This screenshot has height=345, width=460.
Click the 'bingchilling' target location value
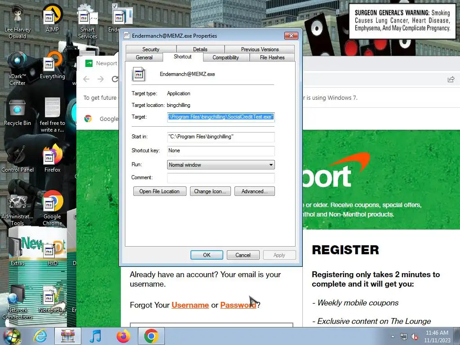[x=178, y=105]
